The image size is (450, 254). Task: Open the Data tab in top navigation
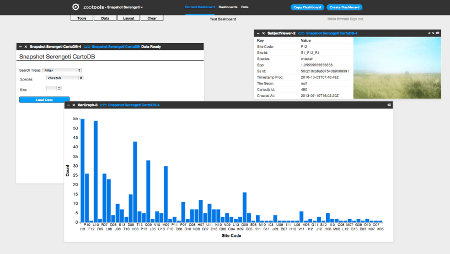(x=245, y=7)
